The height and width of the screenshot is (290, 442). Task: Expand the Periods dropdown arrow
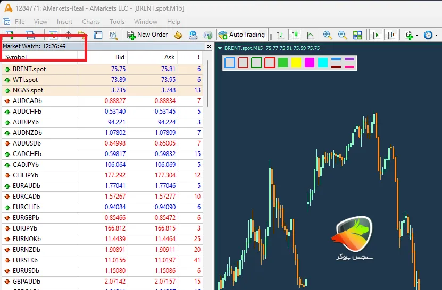436,35
